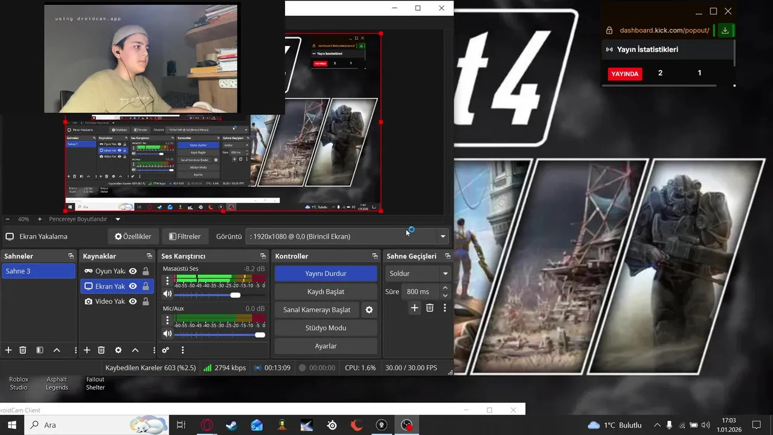
Task: Add a new scene with plus icon in Sahneler
Action: click(8, 350)
